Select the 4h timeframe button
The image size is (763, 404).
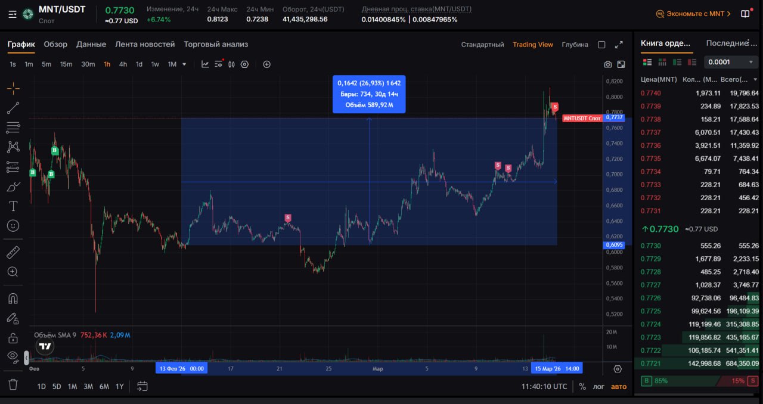click(123, 64)
